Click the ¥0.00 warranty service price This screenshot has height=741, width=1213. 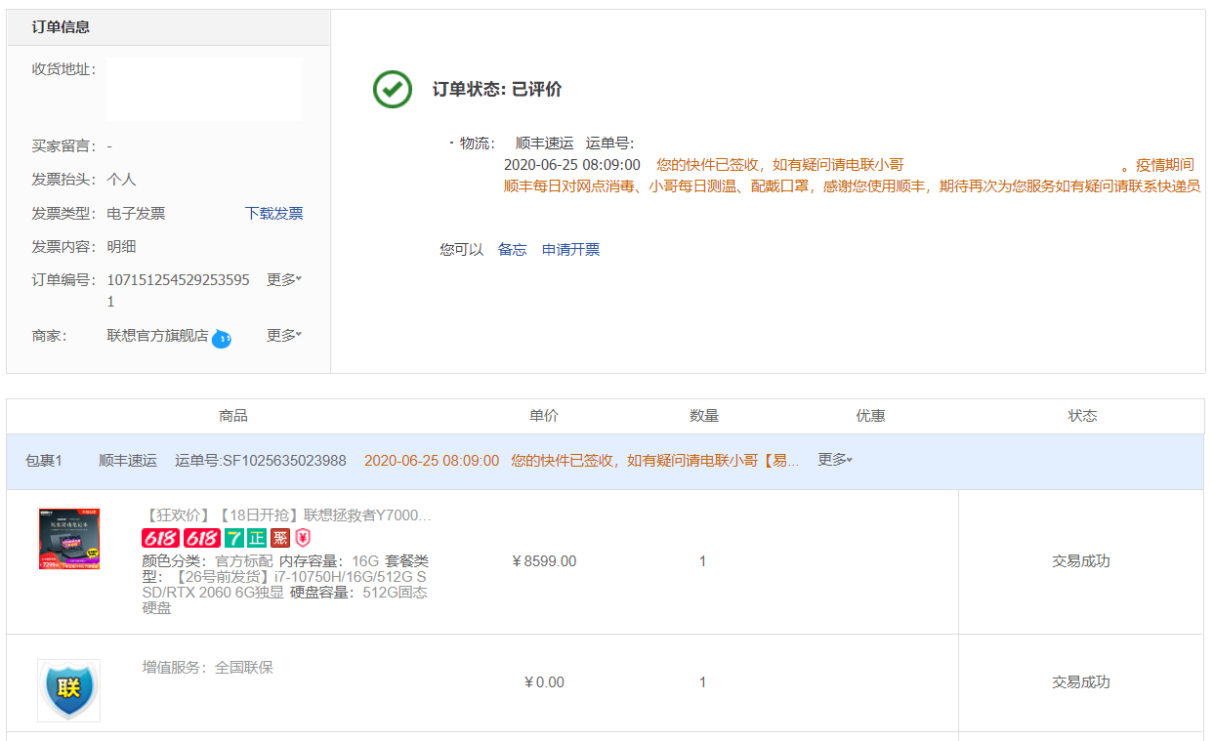tap(544, 682)
